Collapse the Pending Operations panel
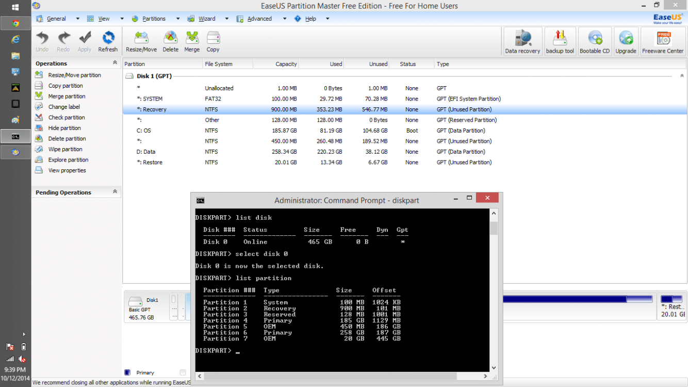Image resolution: width=688 pixels, height=387 pixels. click(114, 192)
